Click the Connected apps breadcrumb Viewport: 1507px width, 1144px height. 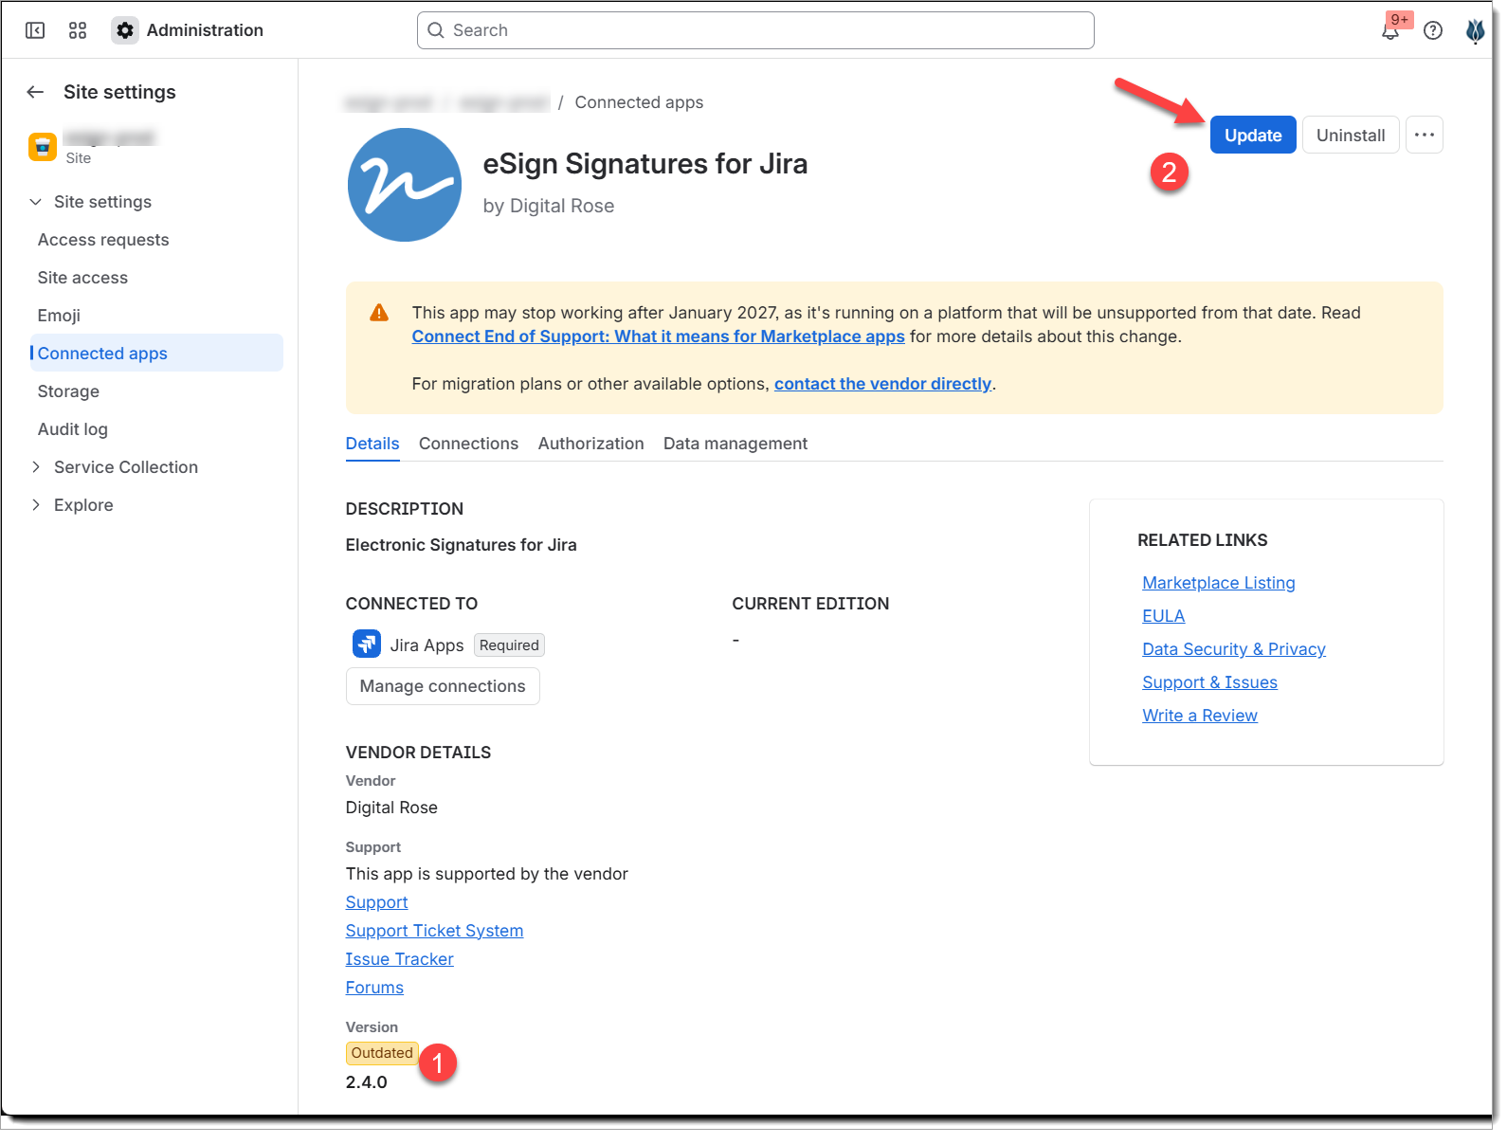[639, 102]
